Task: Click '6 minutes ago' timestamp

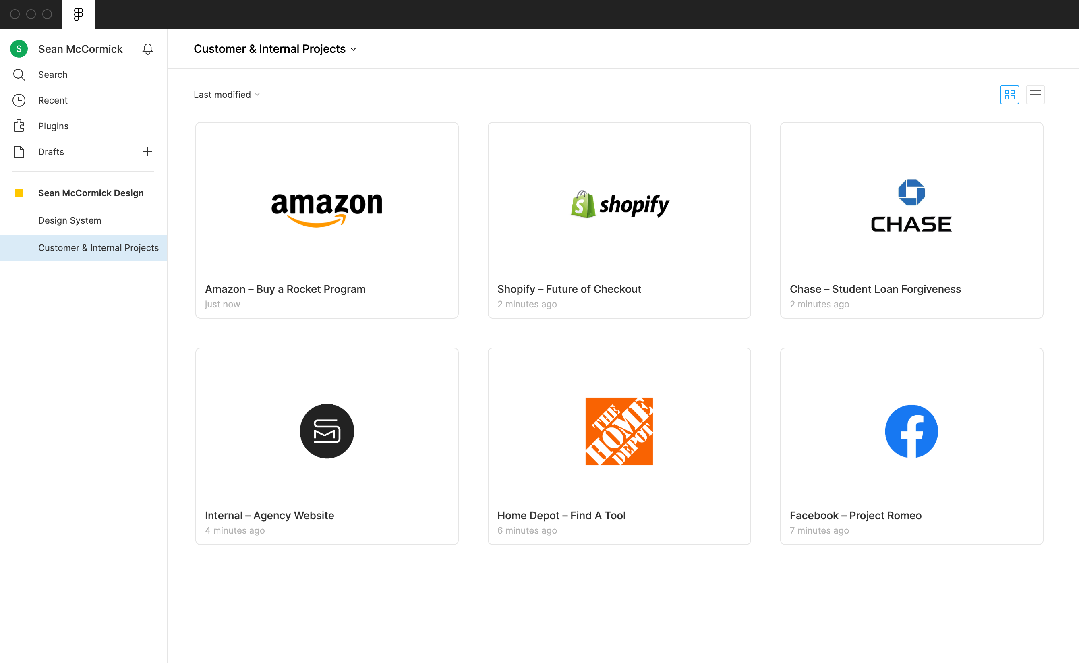Action: tap(527, 530)
